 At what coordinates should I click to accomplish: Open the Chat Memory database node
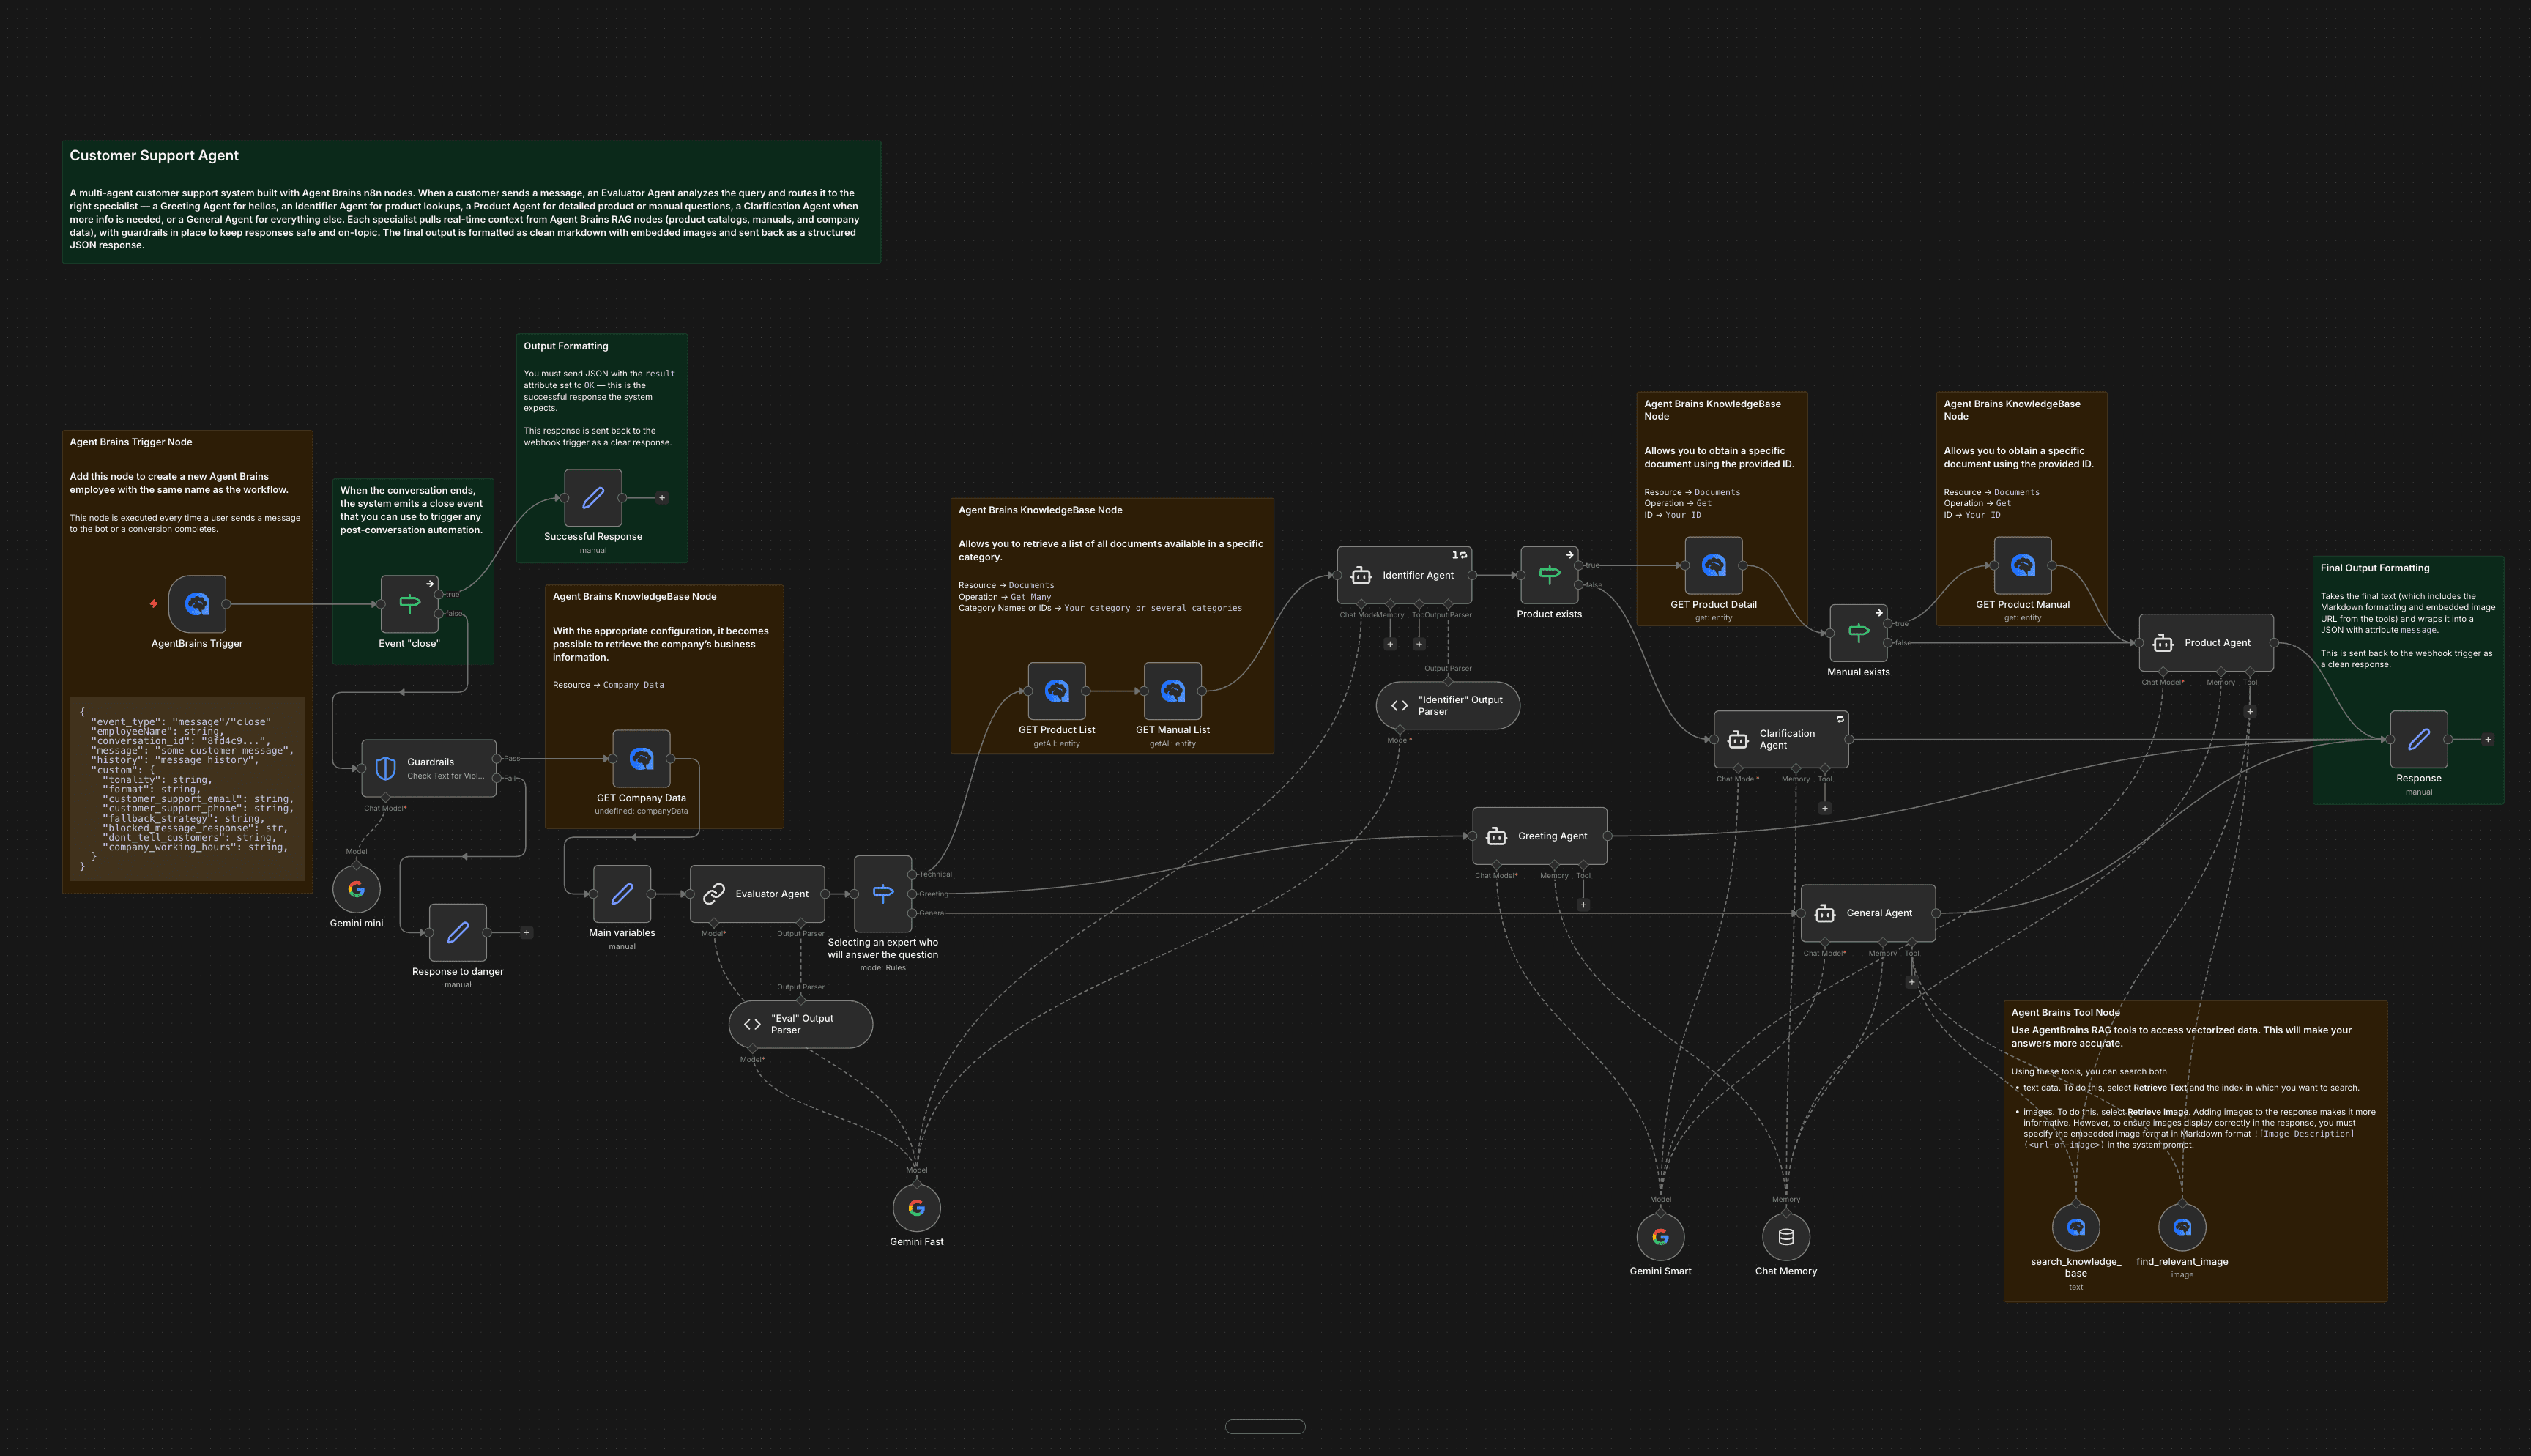pyautogui.click(x=1785, y=1236)
